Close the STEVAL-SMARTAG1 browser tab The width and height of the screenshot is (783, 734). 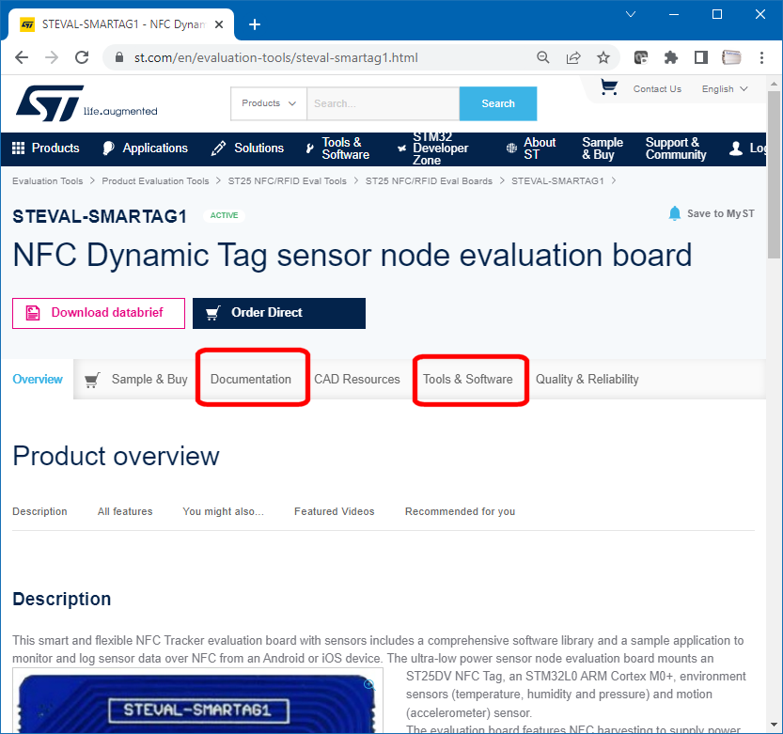[219, 24]
